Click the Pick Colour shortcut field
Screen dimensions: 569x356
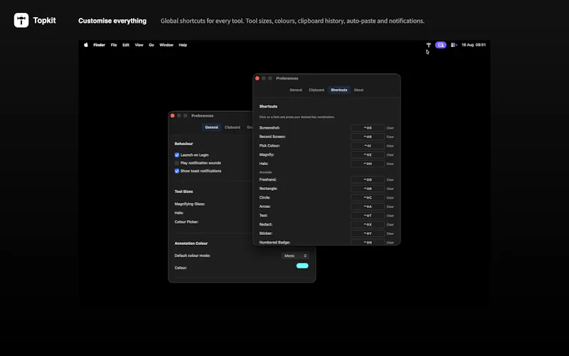point(368,146)
